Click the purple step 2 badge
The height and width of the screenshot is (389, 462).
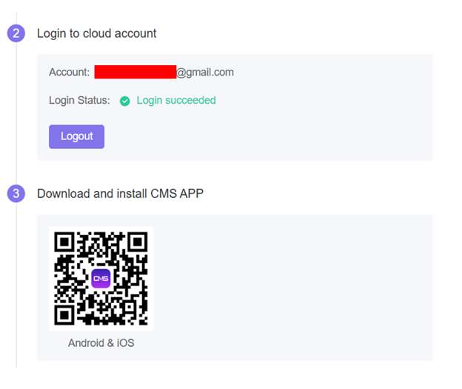16,33
